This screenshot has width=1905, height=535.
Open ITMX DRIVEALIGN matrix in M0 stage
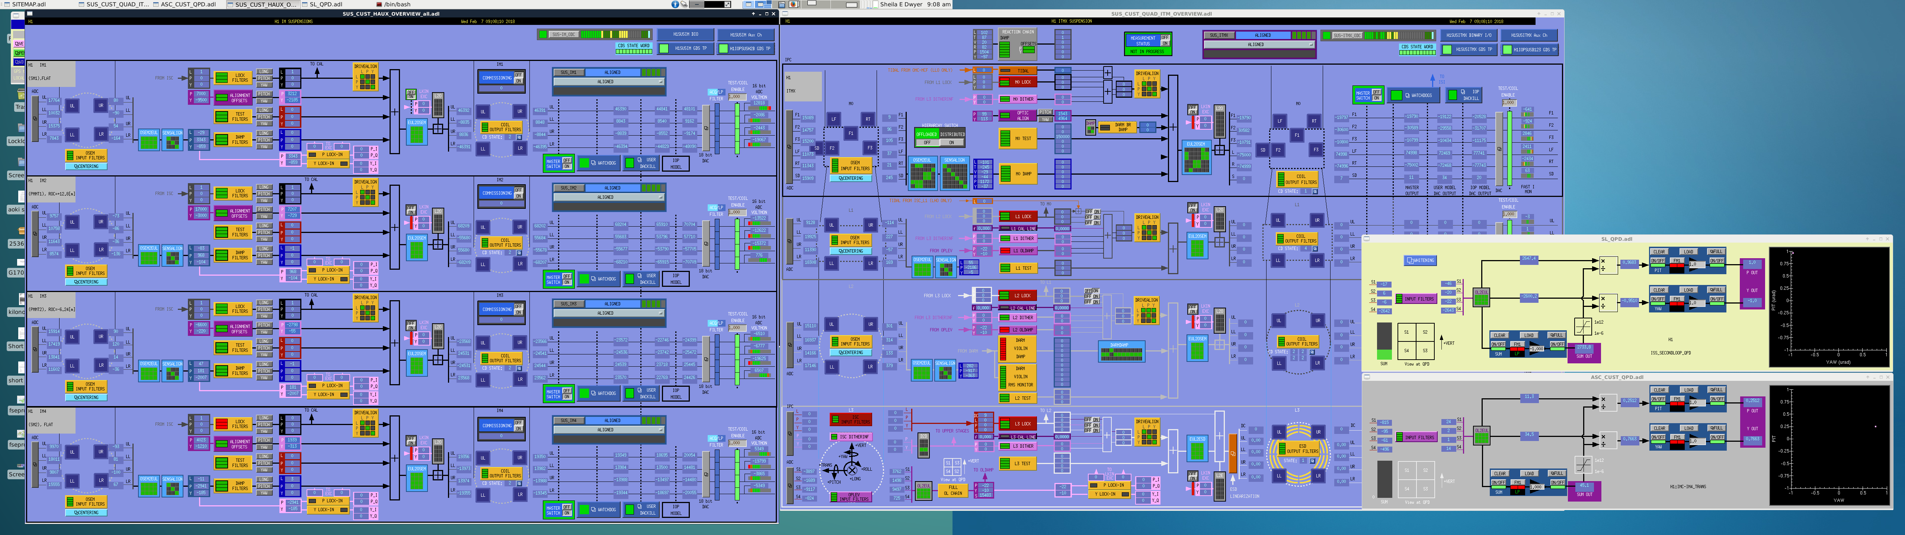(1148, 84)
